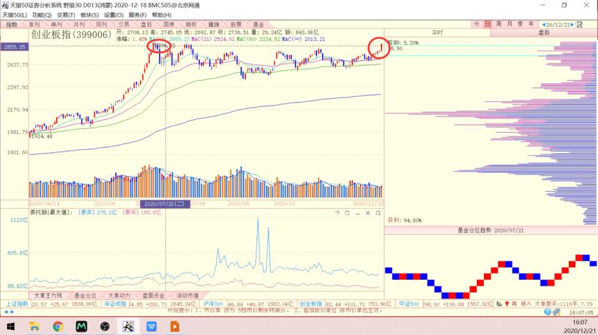Switch to the 盘后 panel tab on right

point(544,33)
